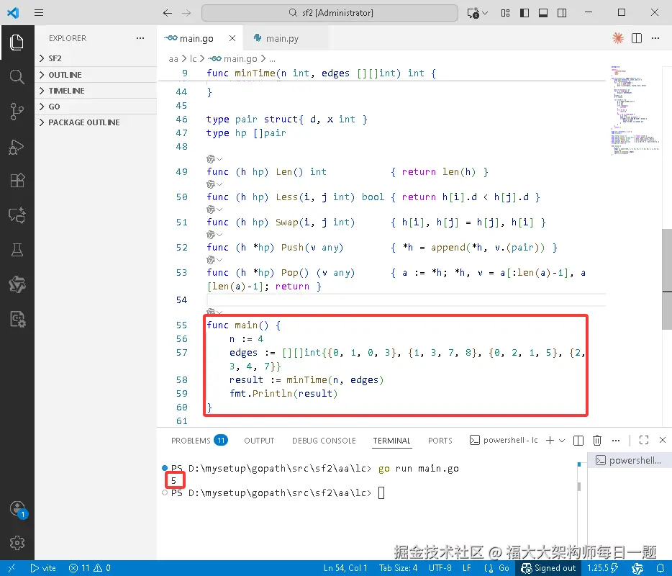Expand code lens chevron above Len function

coord(219,159)
